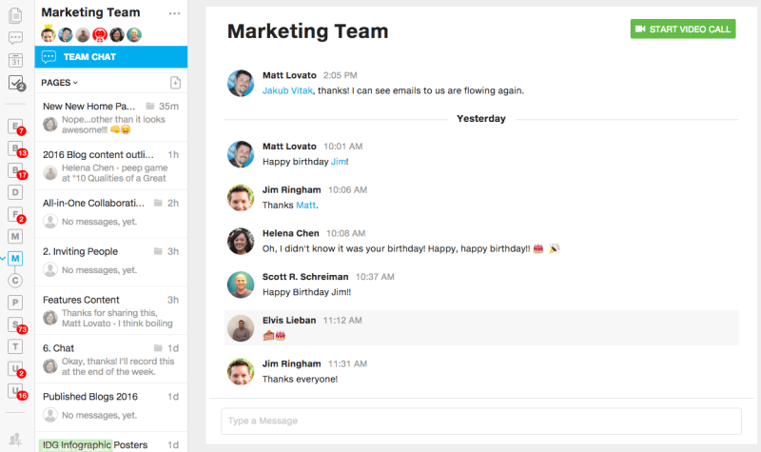The image size is (761, 452).
Task: Open the calendar icon in sidebar
Action: pyautogui.click(x=15, y=60)
